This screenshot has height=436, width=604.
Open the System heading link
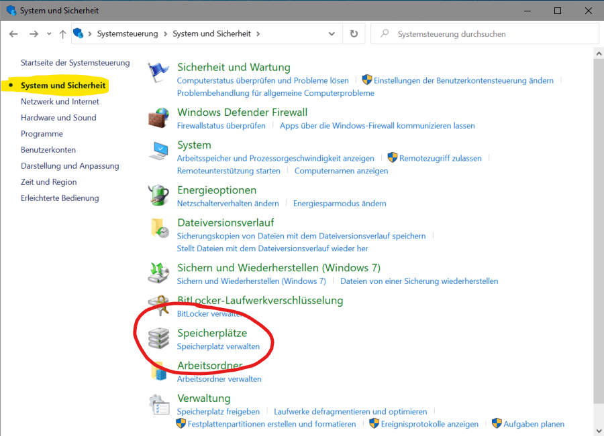click(194, 145)
